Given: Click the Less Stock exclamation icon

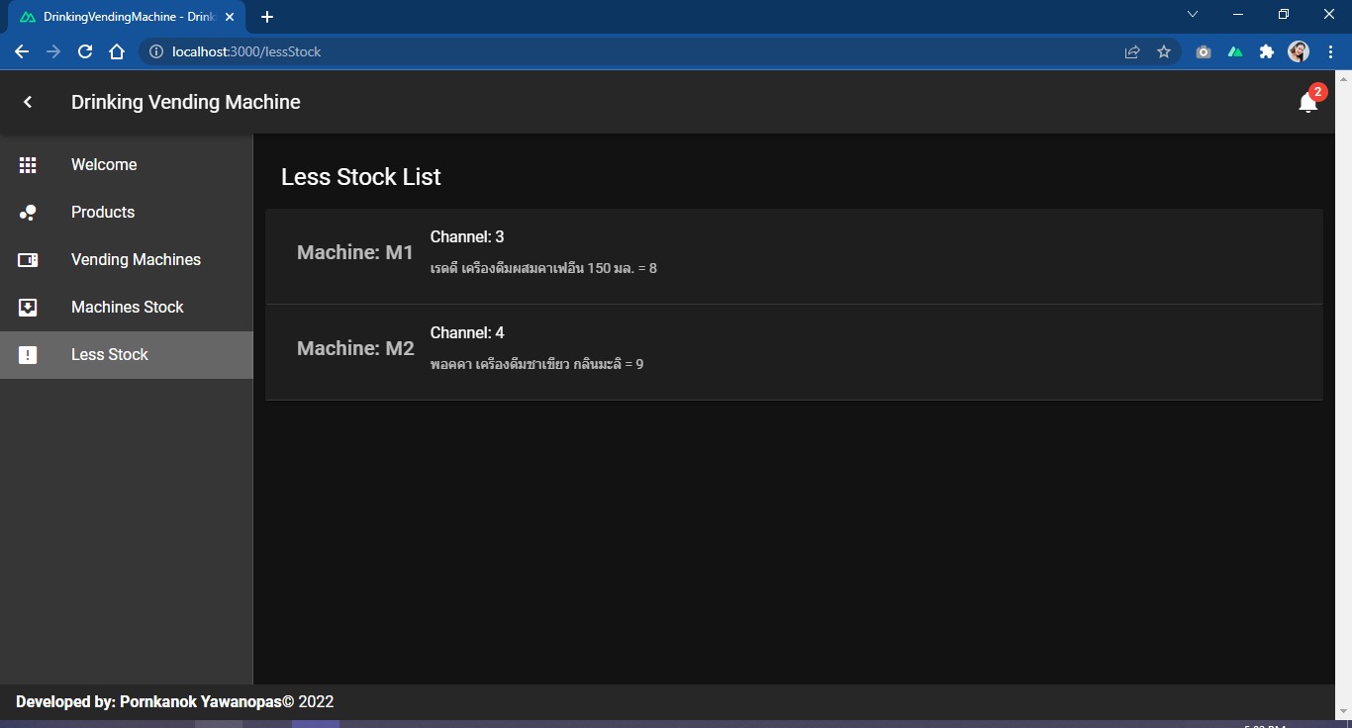Looking at the screenshot, I should tap(28, 354).
